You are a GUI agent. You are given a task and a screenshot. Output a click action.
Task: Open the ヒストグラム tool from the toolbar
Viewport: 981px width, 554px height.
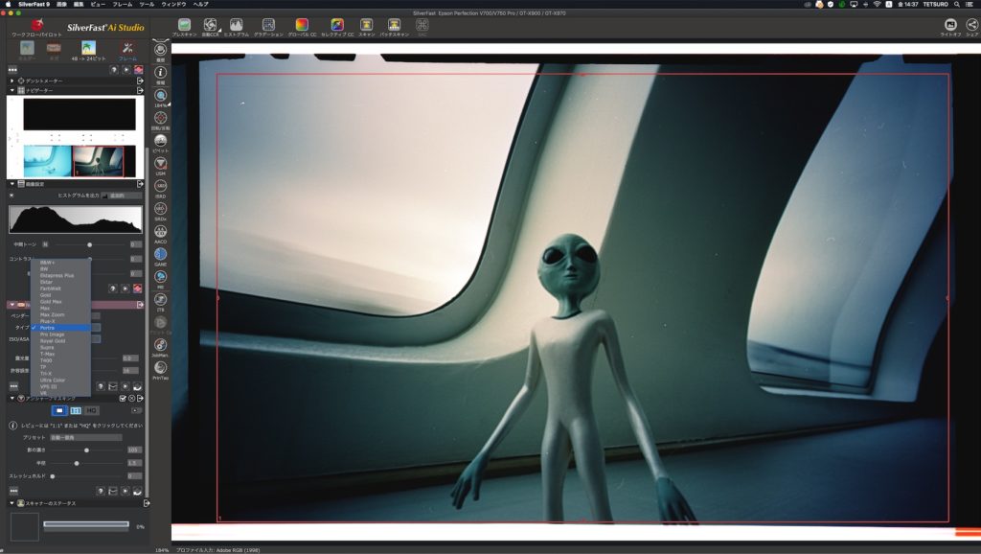click(236, 25)
